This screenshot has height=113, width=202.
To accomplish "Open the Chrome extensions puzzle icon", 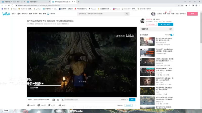I will click(186, 5).
